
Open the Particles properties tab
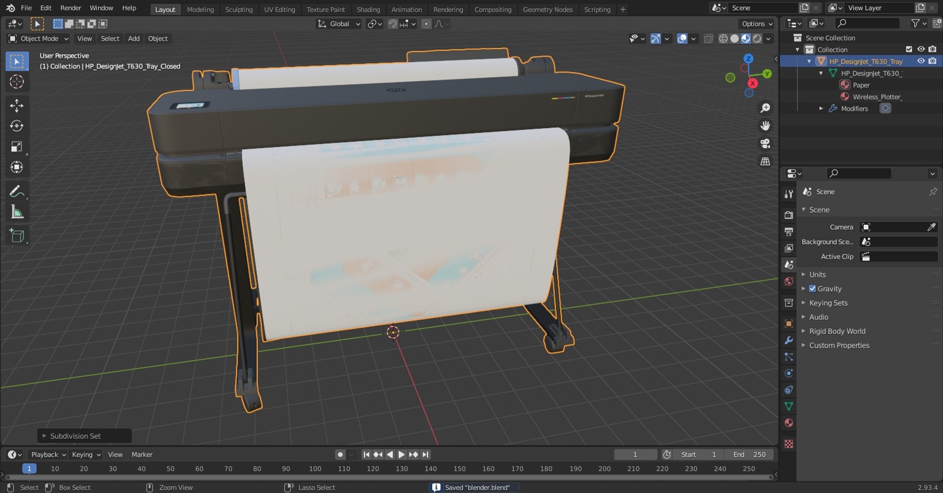tap(789, 357)
